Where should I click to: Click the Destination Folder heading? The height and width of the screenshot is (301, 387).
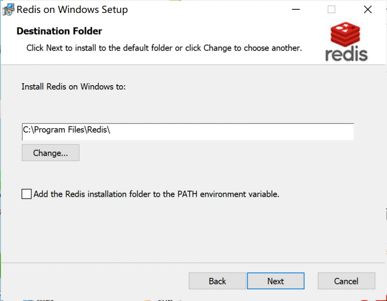click(59, 31)
